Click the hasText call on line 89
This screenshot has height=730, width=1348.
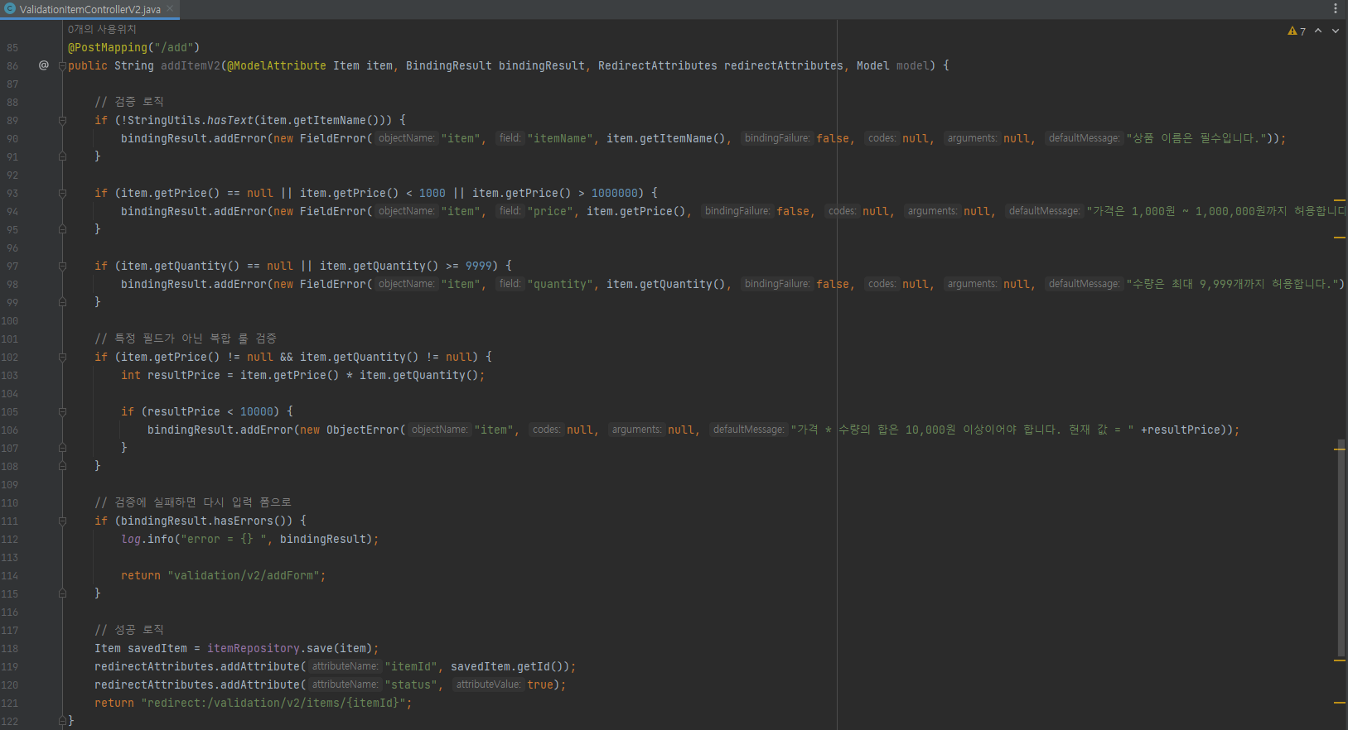(230, 120)
